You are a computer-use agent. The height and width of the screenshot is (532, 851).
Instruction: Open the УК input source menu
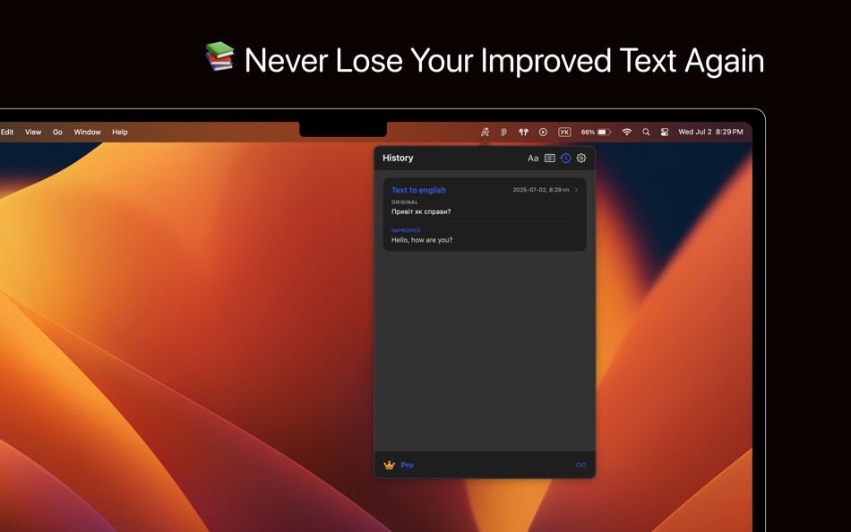[564, 132]
